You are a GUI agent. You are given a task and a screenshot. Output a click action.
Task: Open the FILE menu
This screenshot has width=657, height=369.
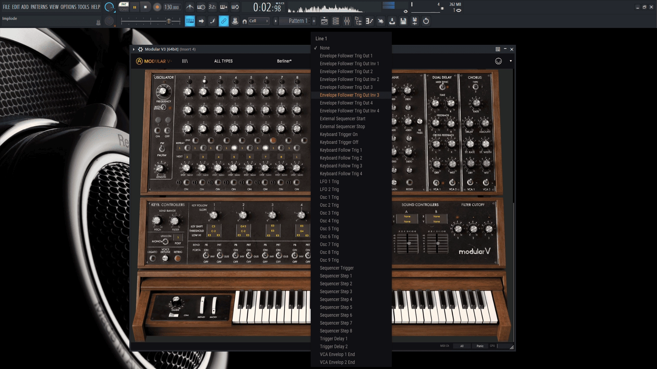pyautogui.click(x=7, y=7)
